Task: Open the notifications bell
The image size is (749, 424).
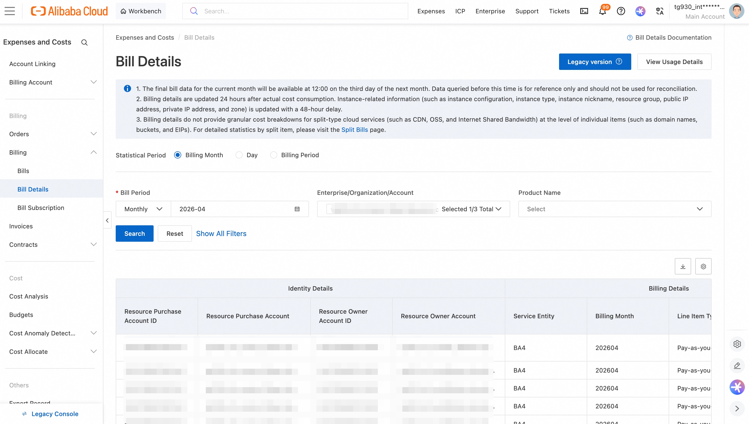Action: (x=603, y=11)
